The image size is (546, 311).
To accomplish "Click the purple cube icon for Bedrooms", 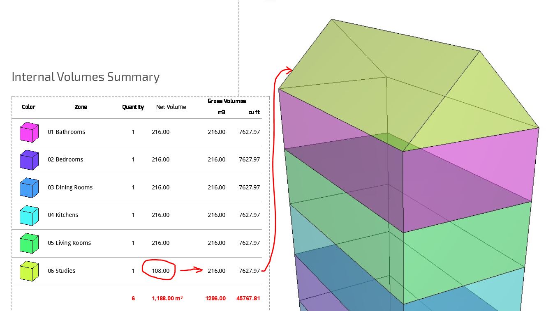I will pyautogui.click(x=29, y=160).
